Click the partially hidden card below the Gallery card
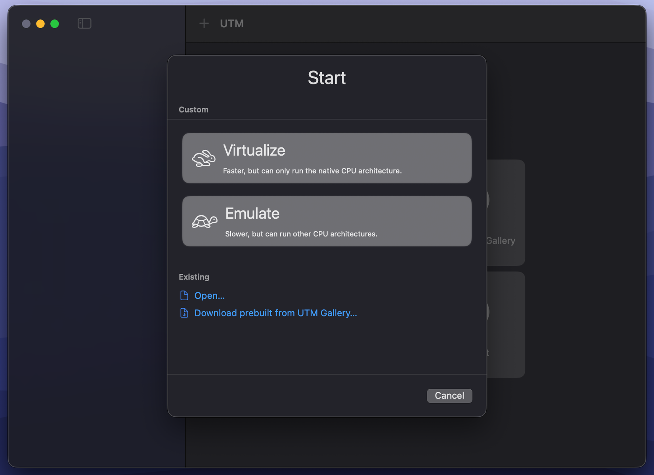The image size is (654, 475). 503,325
